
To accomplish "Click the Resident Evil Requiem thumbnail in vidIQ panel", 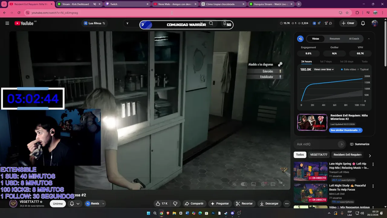I will 312,122.
